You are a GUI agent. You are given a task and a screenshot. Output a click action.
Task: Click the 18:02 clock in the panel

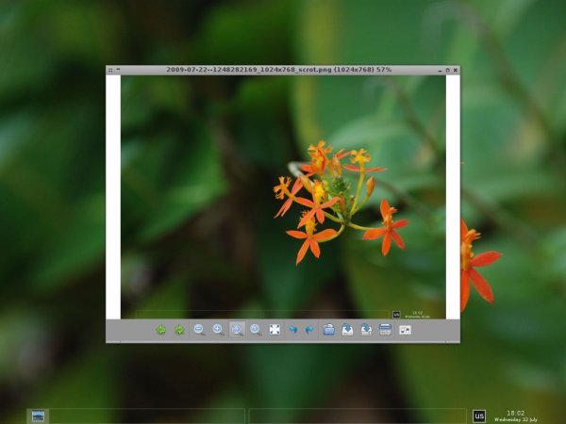click(515, 414)
